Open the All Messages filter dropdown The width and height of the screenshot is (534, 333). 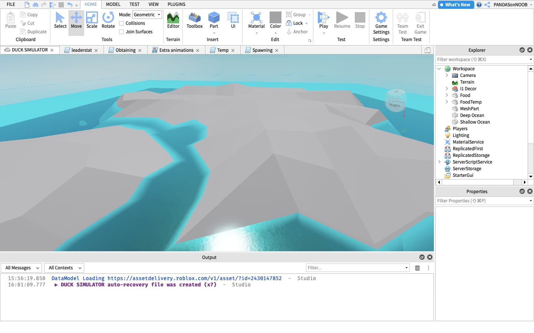(22, 268)
